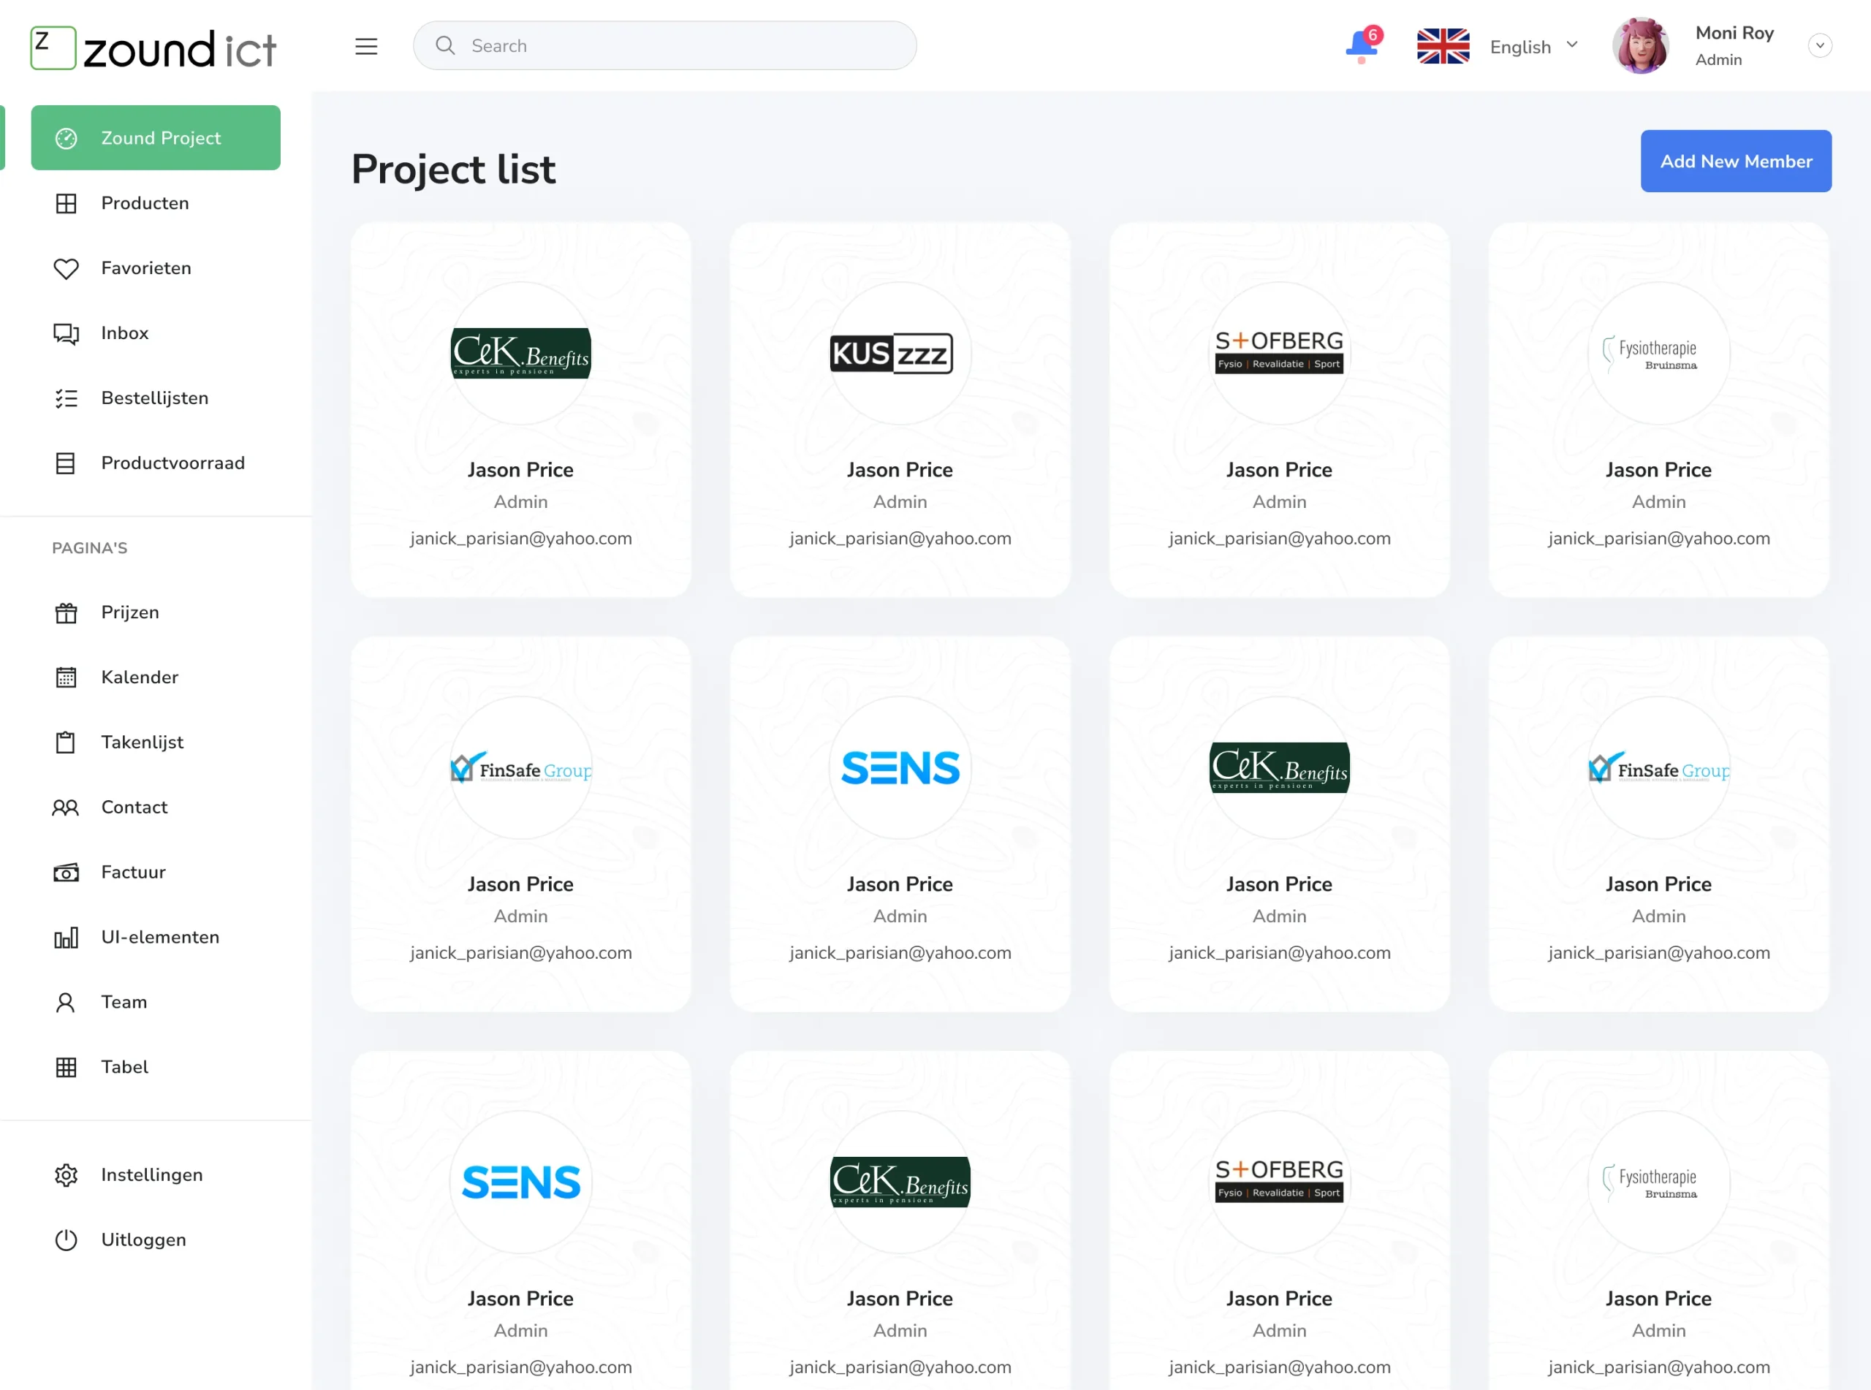Open the Producten menu item
This screenshot has width=1871, height=1390.
coord(145,204)
